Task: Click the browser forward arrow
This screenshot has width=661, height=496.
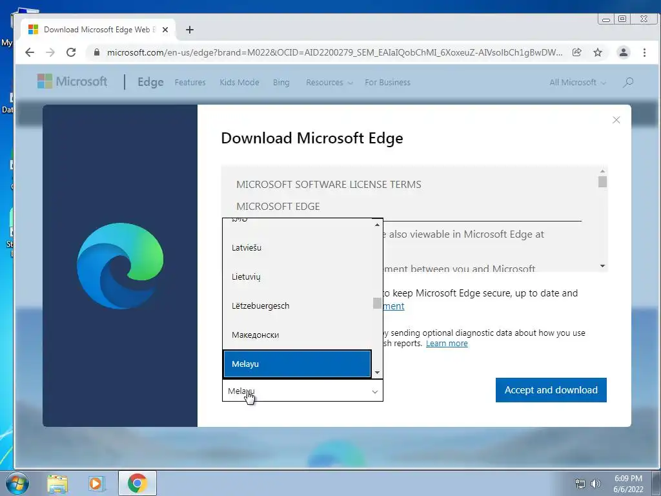Action: point(50,52)
